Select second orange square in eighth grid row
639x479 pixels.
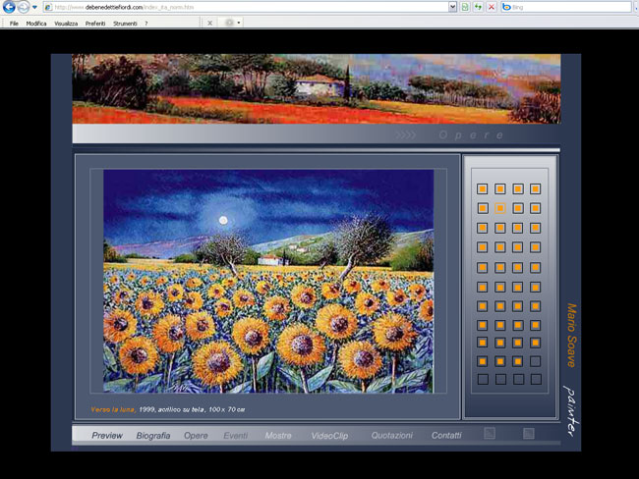(500, 325)
